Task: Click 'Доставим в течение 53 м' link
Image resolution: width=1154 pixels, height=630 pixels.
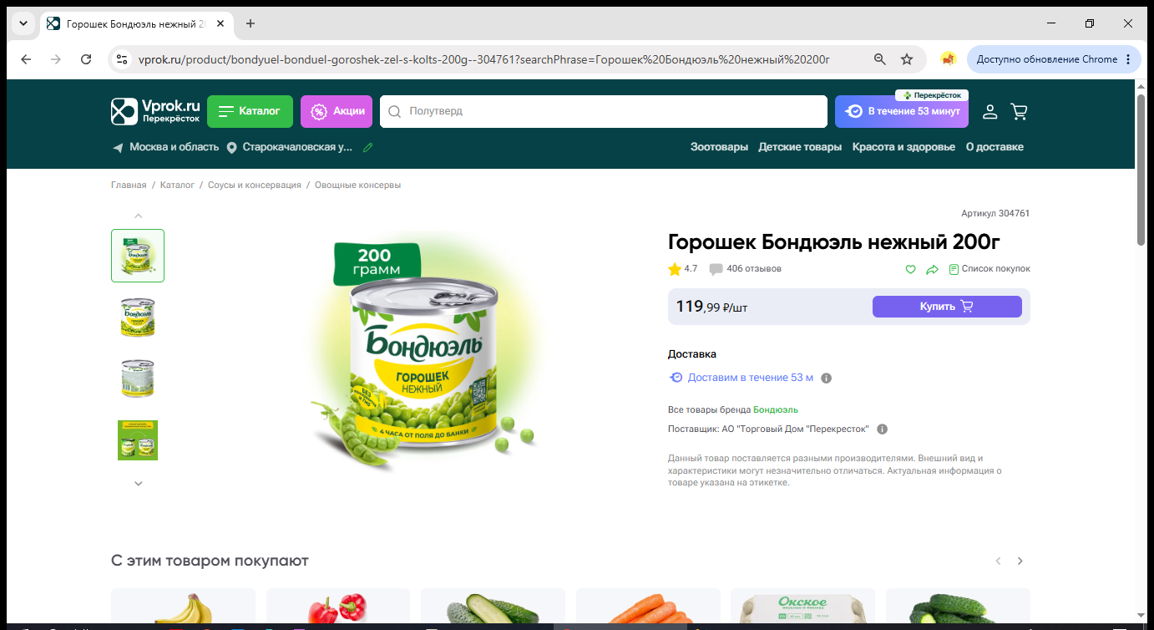Action: click(751, 378)
